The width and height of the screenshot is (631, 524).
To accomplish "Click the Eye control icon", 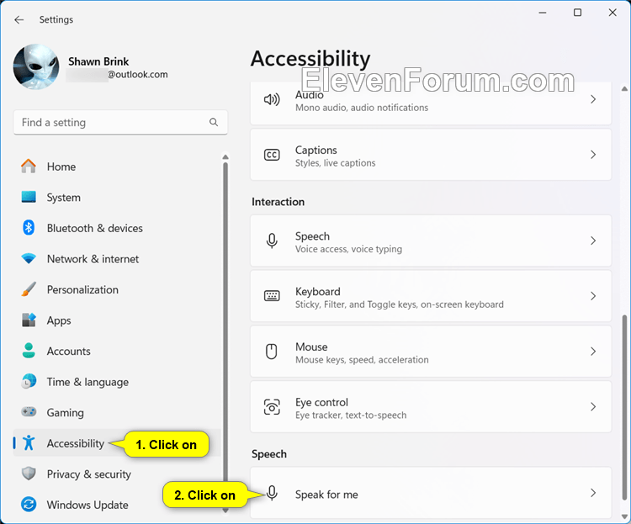I will click(272, 407).
